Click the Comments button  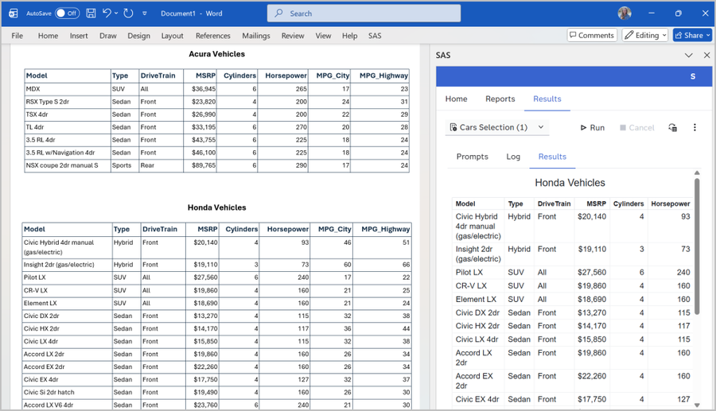(x=592, y=35)
